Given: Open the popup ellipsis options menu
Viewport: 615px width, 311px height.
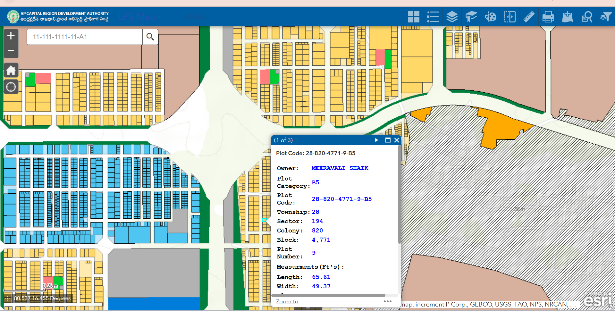Looking at the screenshot, I should pyautogui.click(x=388, y=301).
